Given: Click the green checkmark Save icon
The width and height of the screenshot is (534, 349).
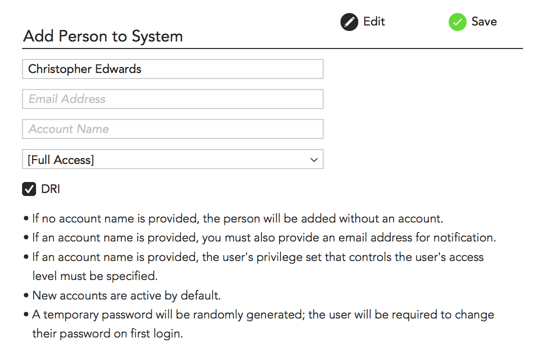Looking at the screenshot, I should (457, 22).
